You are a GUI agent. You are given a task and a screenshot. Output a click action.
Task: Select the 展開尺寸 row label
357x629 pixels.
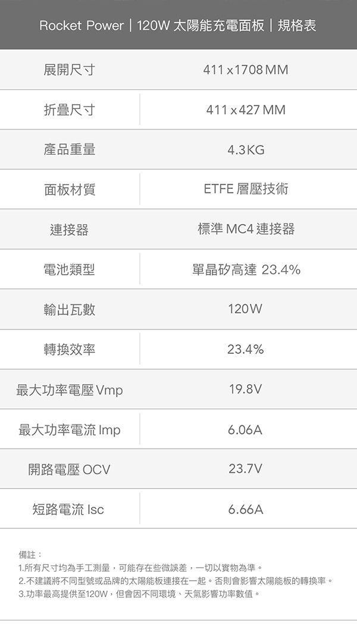point(69,70)
